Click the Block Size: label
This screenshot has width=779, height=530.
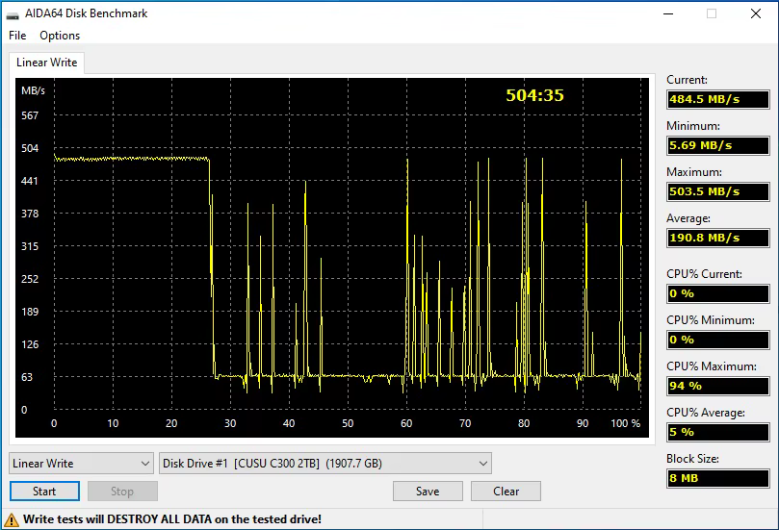pos(692,459)
